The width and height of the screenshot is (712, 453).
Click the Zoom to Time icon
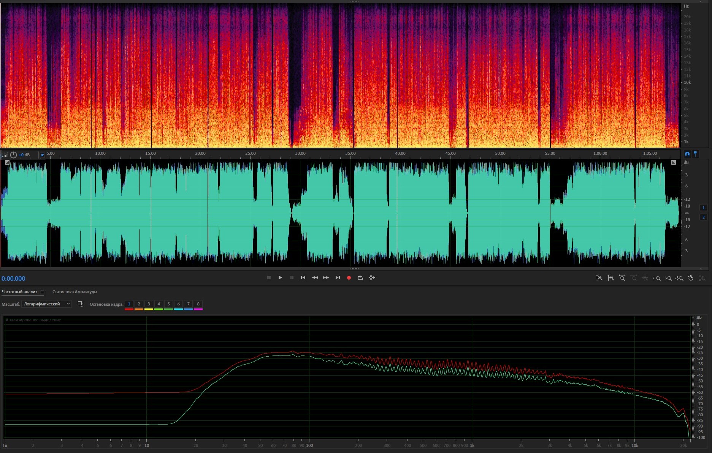691,278
